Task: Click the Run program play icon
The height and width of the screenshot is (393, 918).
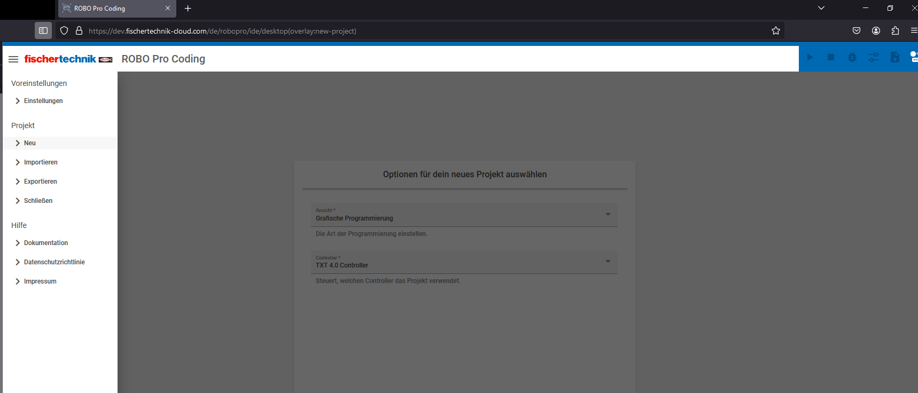Action: pyautogui.click(x=810, y=58)
